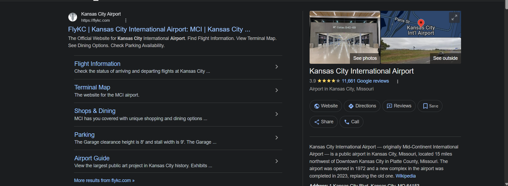Open the Airport Guide sitelink

tap(92, 158)
